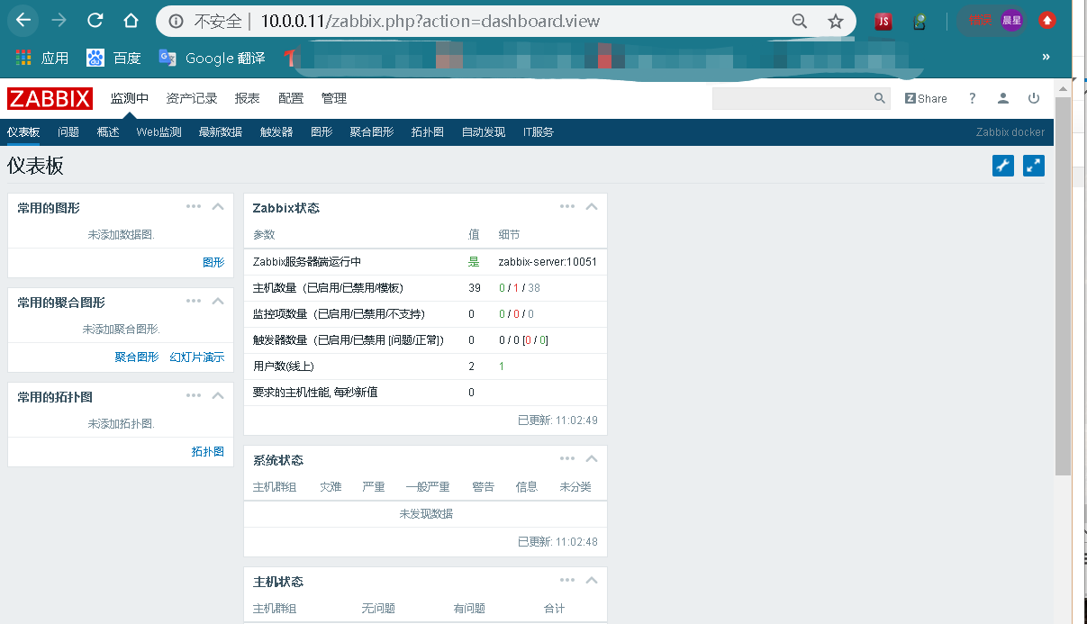Viewport: 1087px width, 624px height.
Task: Open the 报表 main menu
Action: click(x=247, y=98)
